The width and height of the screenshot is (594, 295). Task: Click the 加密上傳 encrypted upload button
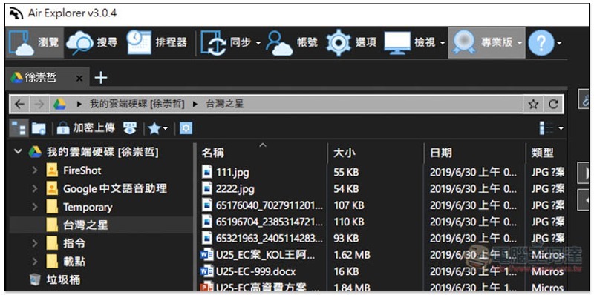pos(85,128)
